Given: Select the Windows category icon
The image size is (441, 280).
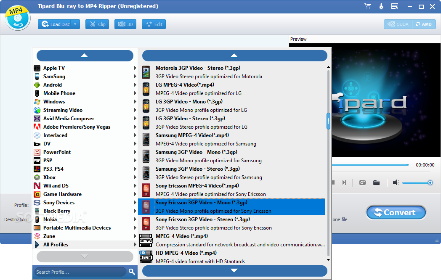Looking at the screenshot, I should click(37, 102).
